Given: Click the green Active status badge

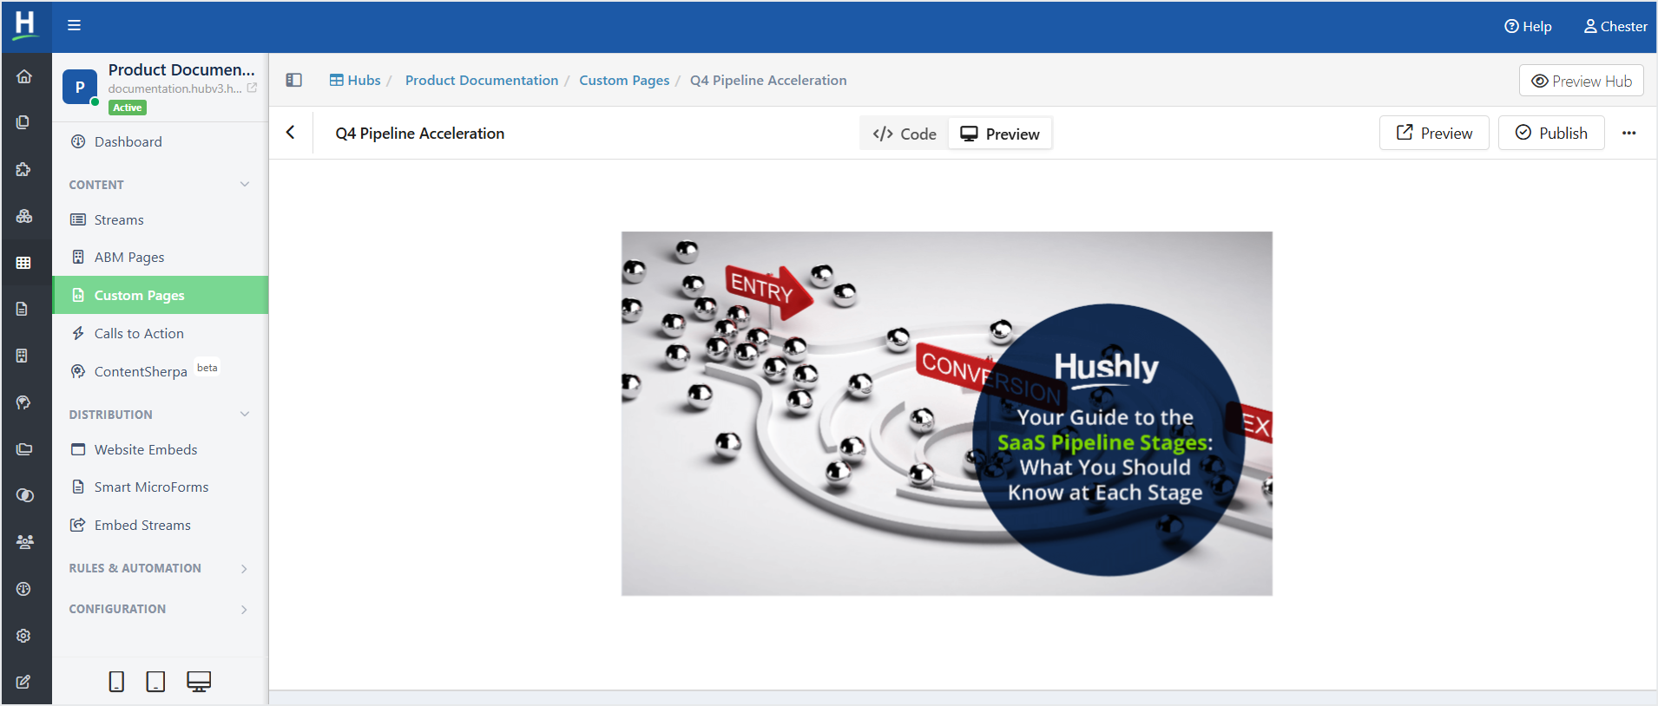Looking at the screenshot, I should (x=128, y=108).
